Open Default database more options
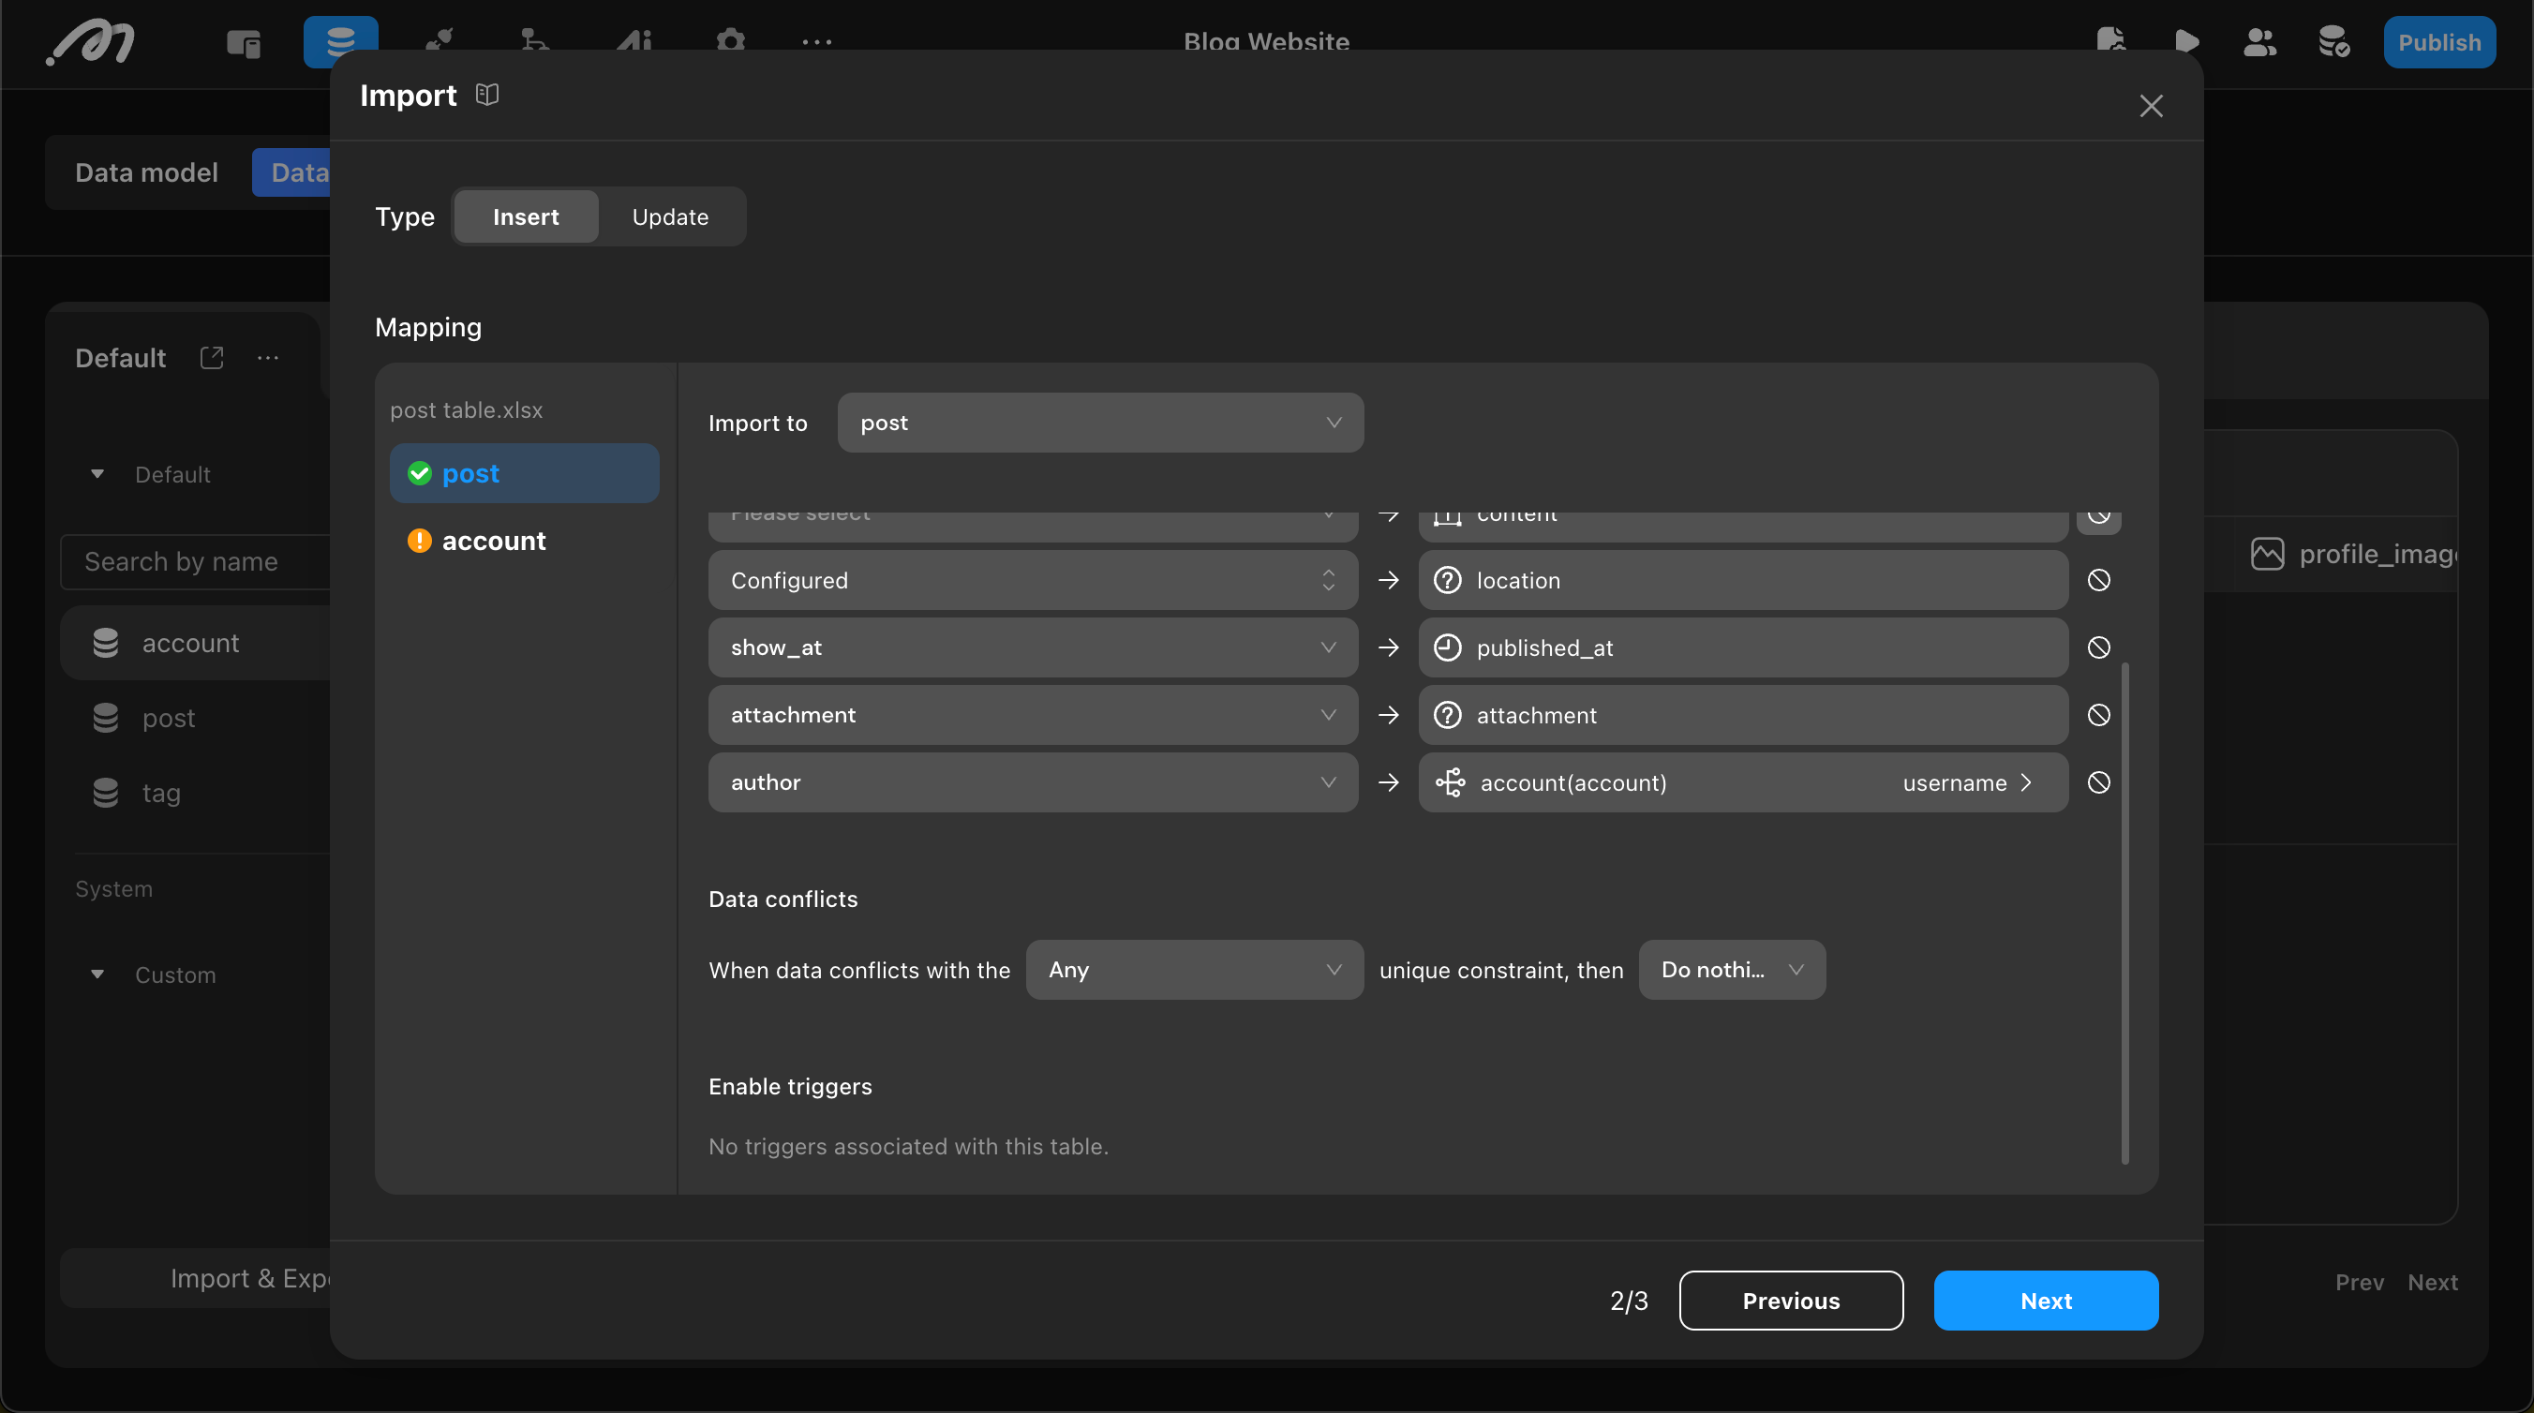 268,357
